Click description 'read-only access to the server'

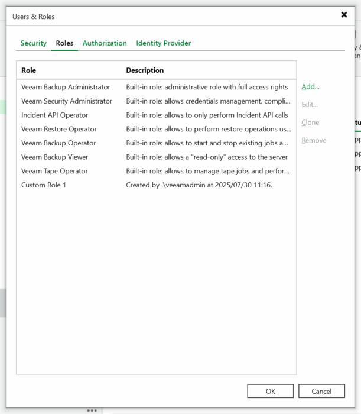click(x=240, y=157)
